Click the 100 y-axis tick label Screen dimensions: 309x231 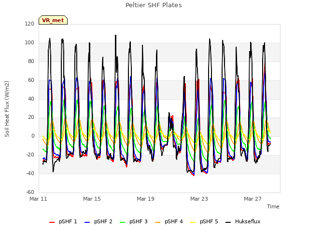29,43
